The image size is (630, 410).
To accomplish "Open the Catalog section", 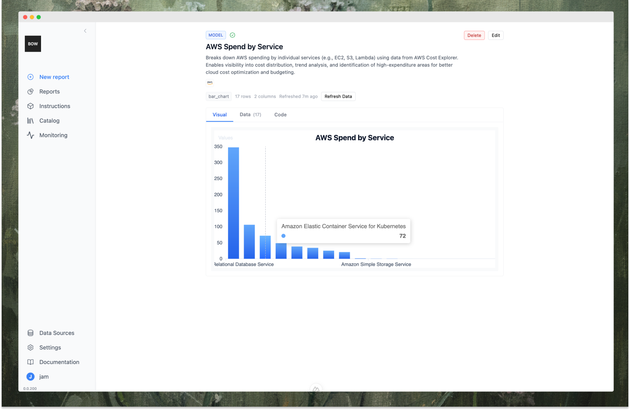I will (49, 121).
